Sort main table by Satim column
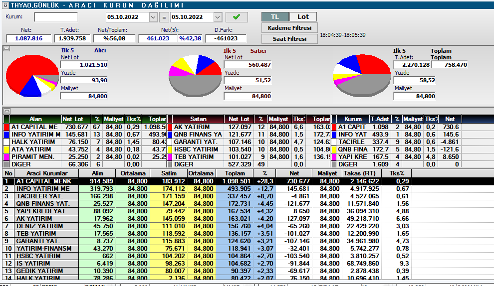The width and height of the screenshot is (494, 286). [169, 173]
